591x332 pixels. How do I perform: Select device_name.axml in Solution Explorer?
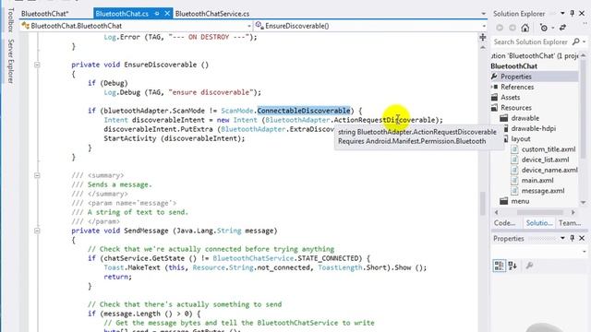[x=549, y=170]
